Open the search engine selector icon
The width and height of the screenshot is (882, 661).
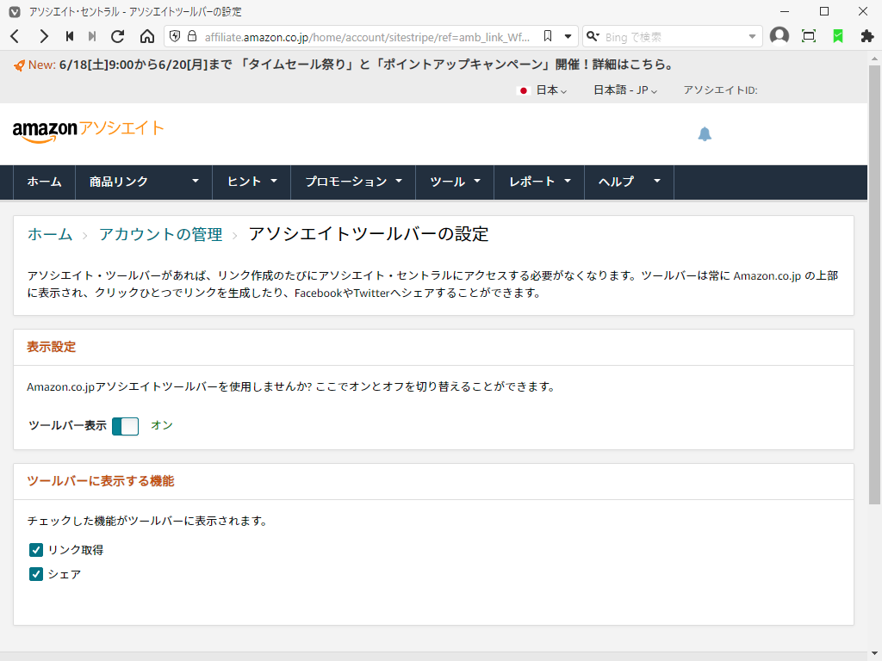(593, 36)
